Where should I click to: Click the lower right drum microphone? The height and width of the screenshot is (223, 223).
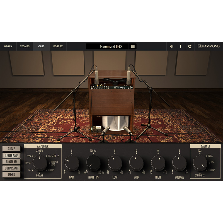pyautogui.click(x=128, y=131)
